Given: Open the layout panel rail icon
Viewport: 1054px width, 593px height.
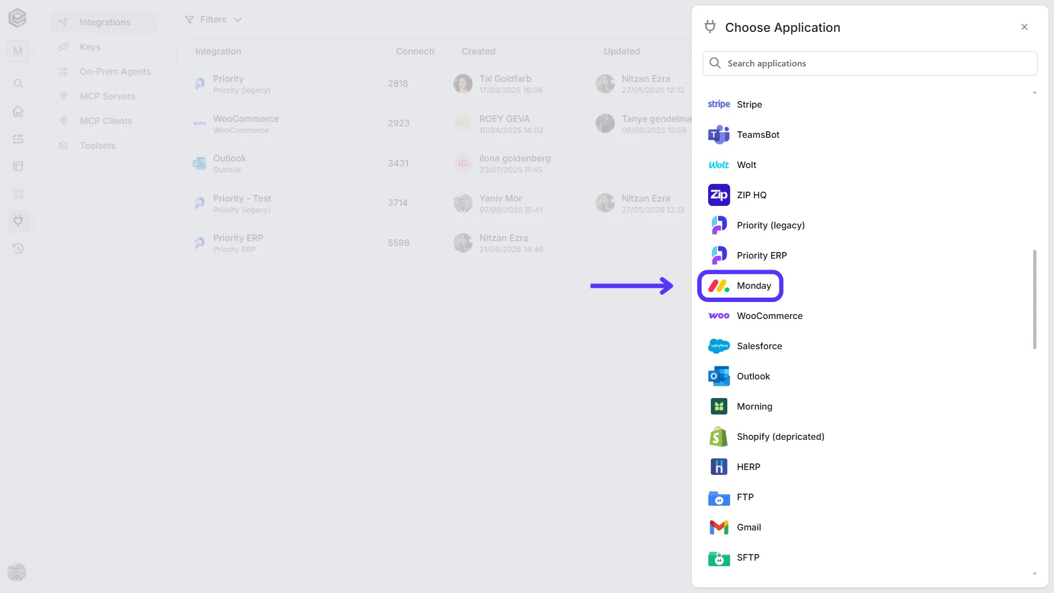Looking at the screenshot, I should (x=18, y=166).
